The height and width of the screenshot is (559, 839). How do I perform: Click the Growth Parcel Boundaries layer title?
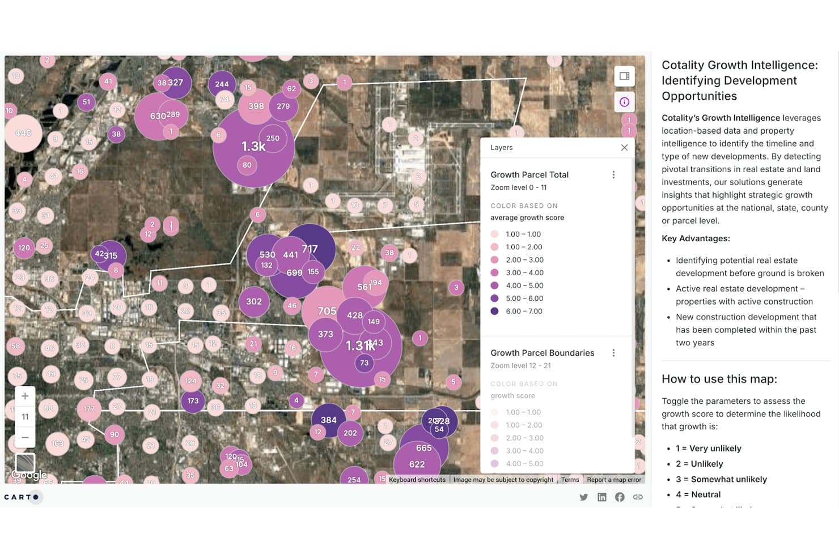pos(543,353)
